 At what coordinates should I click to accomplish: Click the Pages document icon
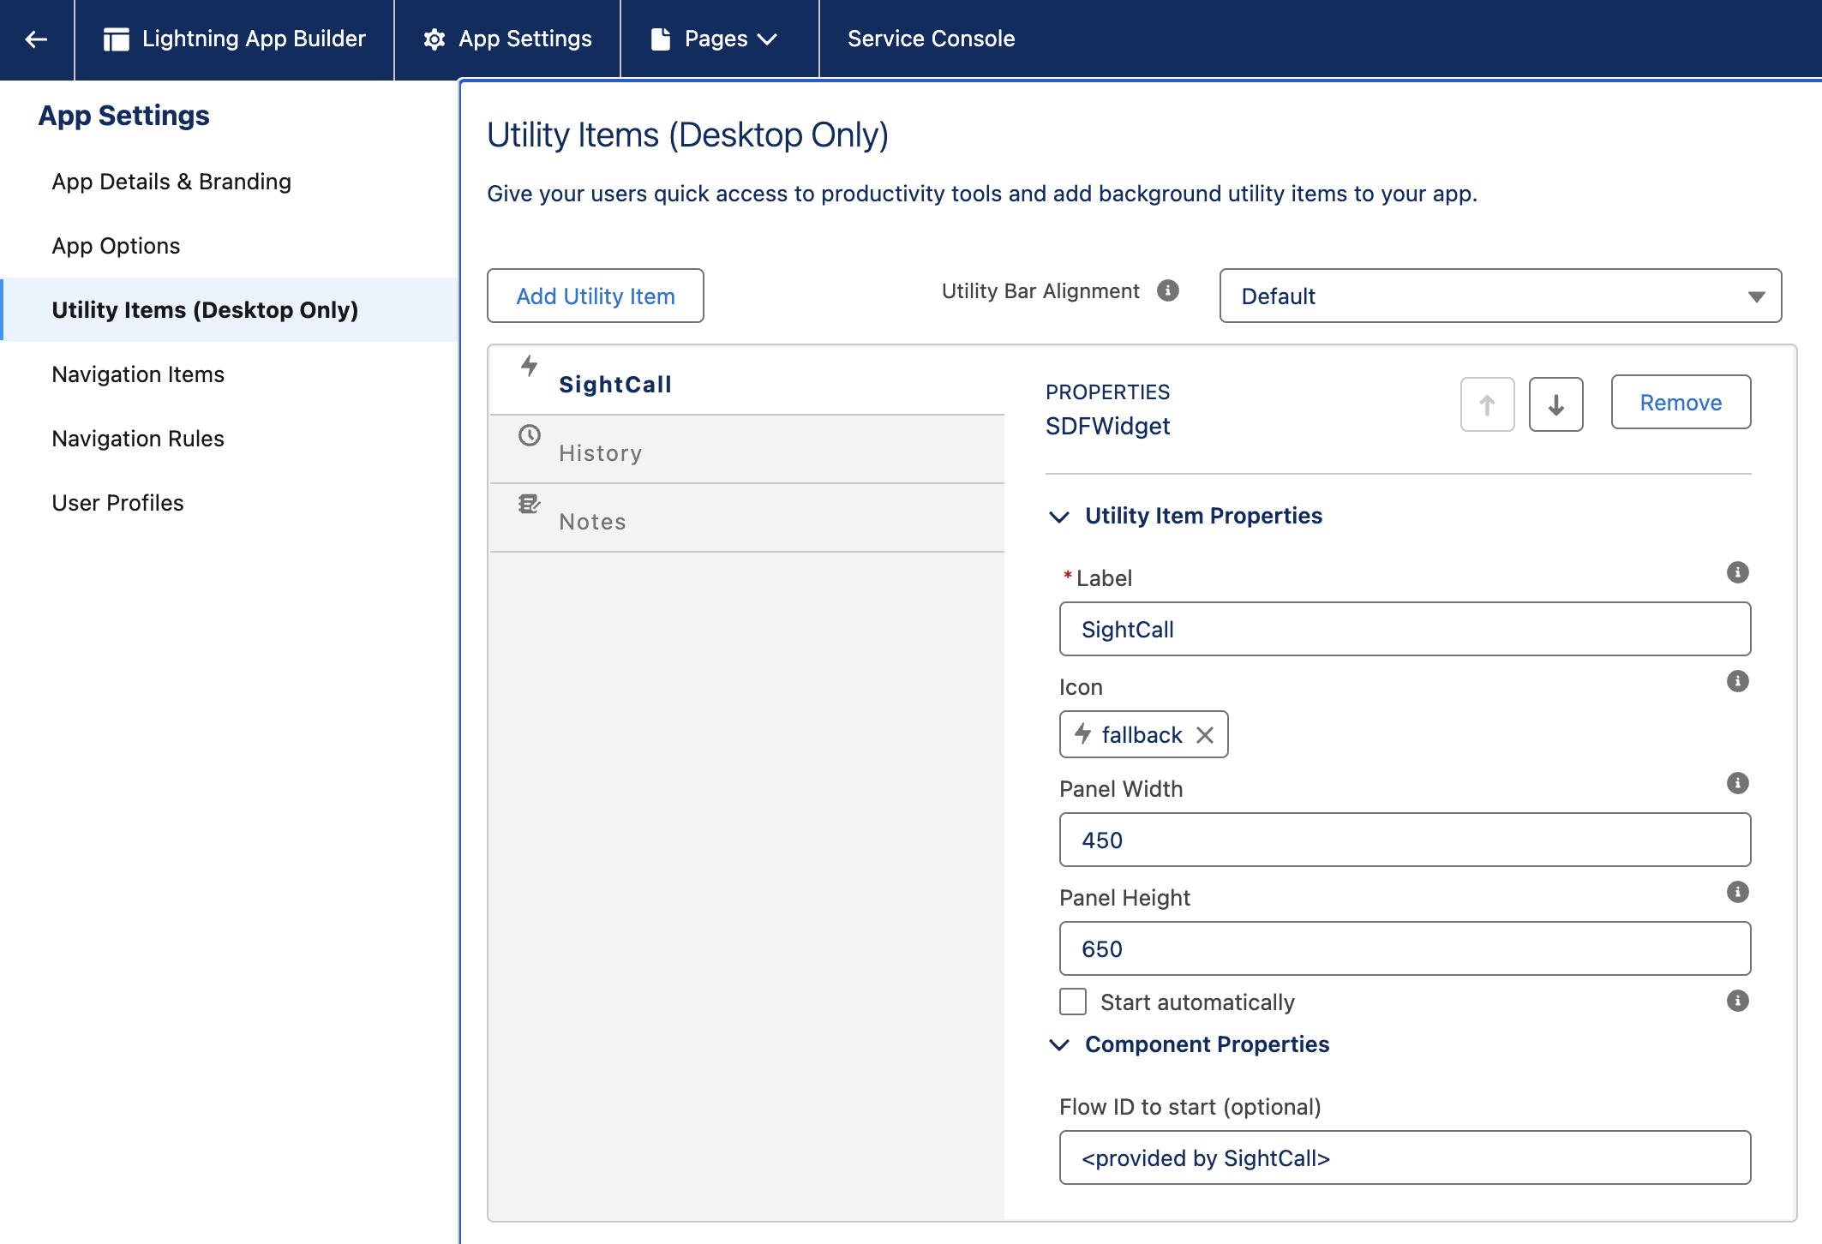click(661, 39)
